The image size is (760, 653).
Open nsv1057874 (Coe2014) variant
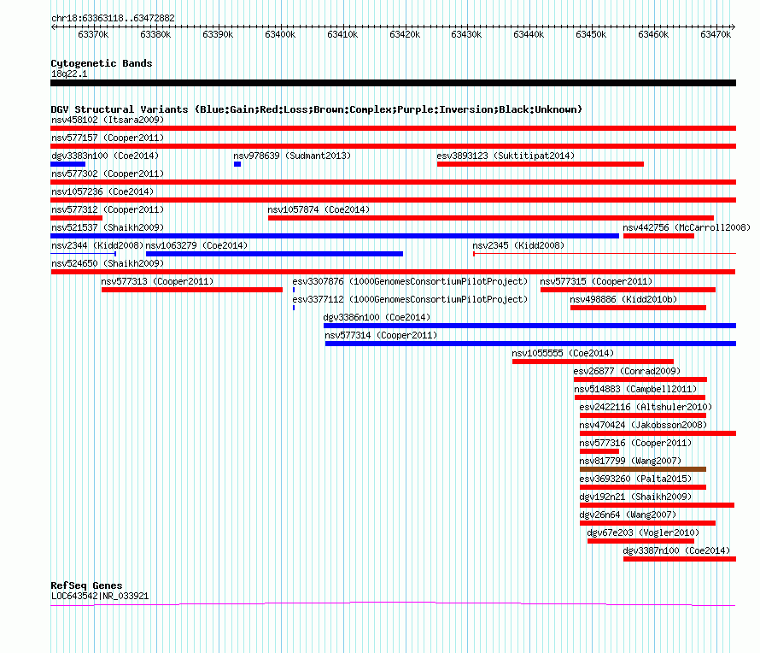coord(319,209)
